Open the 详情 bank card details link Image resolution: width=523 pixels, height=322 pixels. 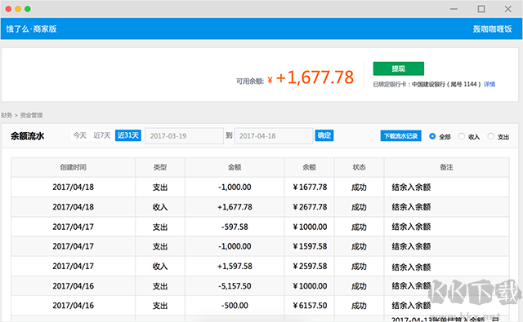489,85
